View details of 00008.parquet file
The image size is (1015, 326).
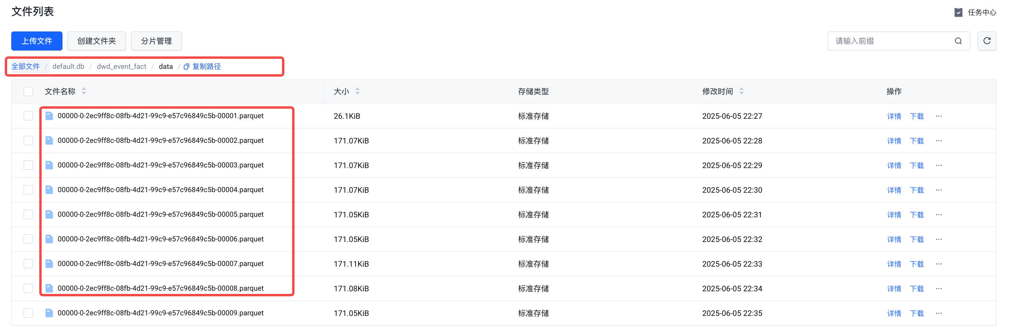coord(894,289)
